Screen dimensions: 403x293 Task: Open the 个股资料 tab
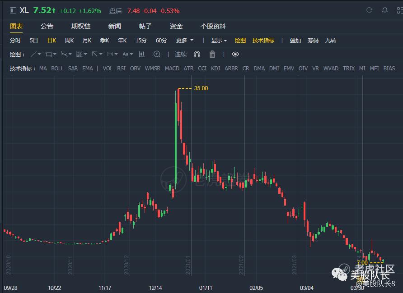(x=213, y=26)
